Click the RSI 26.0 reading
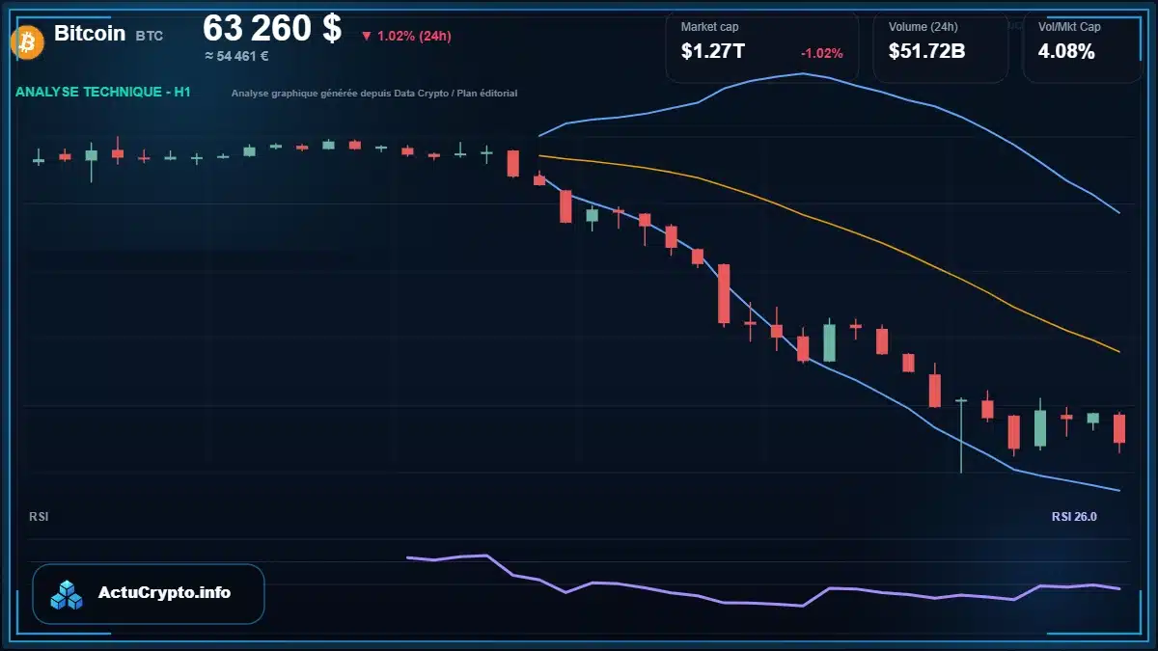1158x651 pixels. pos(1074,517)
